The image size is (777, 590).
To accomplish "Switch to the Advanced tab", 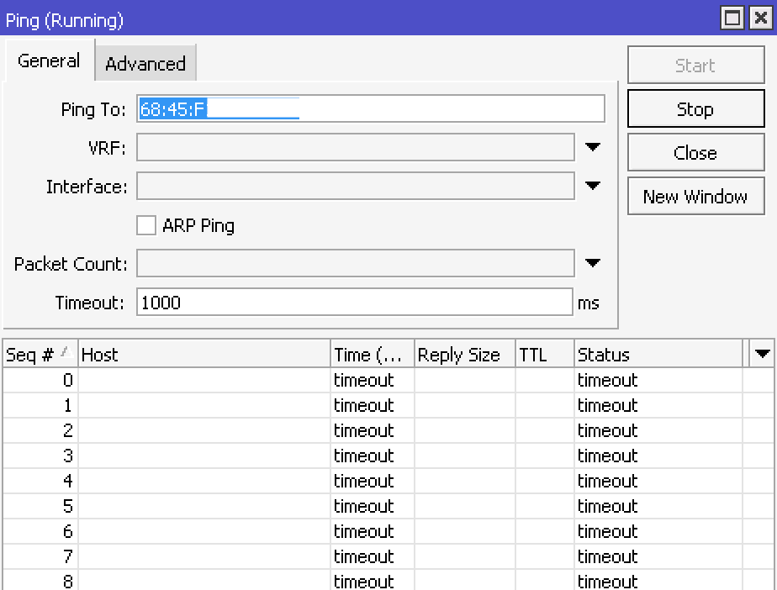I will pyautogui.click(x=145, y=62).
